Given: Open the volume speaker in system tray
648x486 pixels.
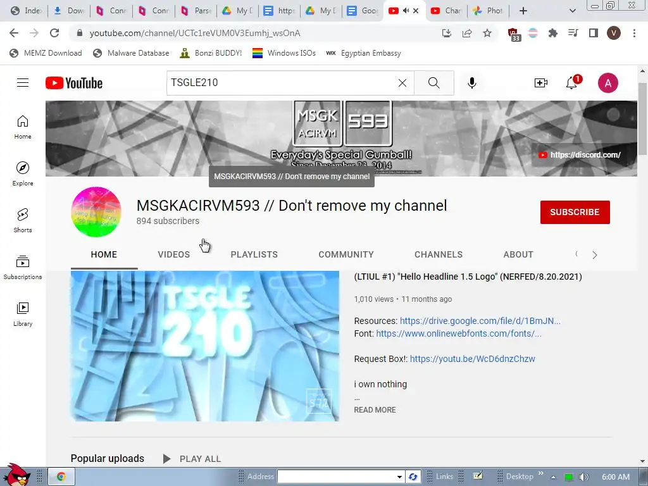Looking at the screenshot, I should click(x=583, y=477).
